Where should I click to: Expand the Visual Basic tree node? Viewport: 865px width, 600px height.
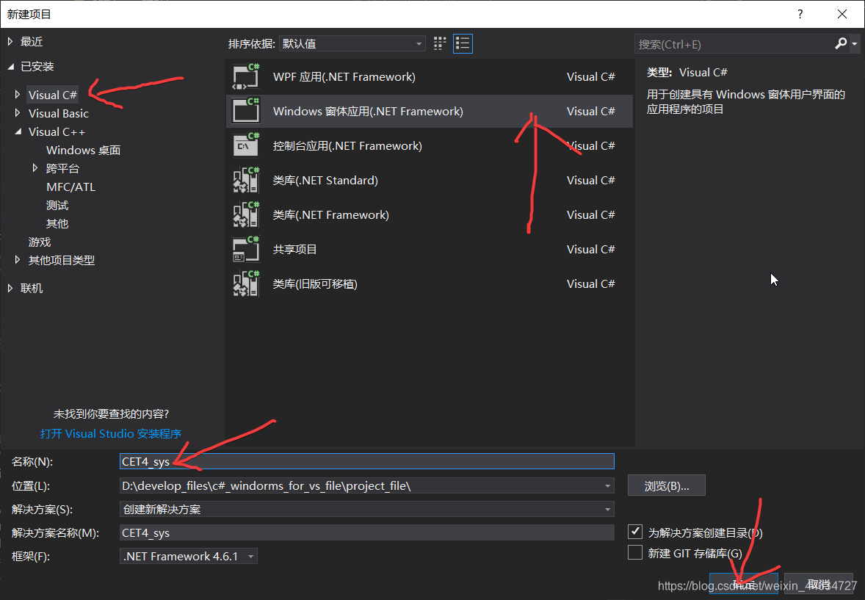tap(18, 112)
